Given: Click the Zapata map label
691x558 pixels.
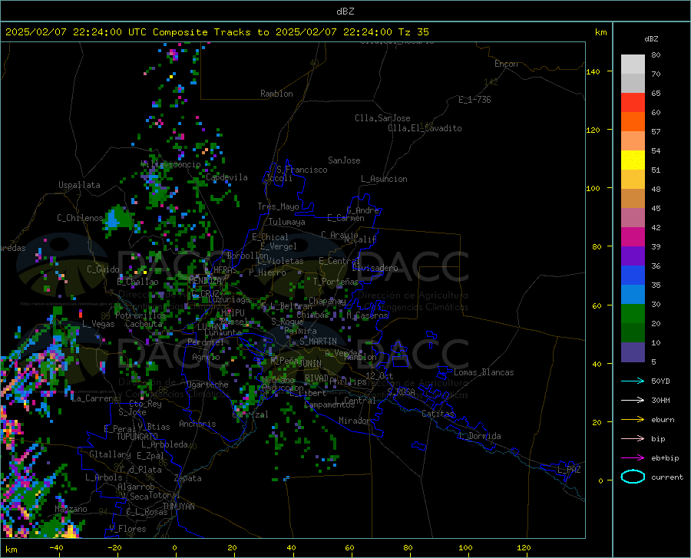Looking at the screenshot, I should coord(188,478).
